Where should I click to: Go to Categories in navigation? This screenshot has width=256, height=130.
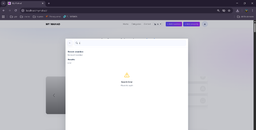[136, 24]
